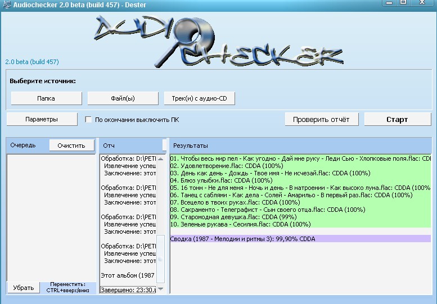Click Убрать to remove queue item

[23, 287]
